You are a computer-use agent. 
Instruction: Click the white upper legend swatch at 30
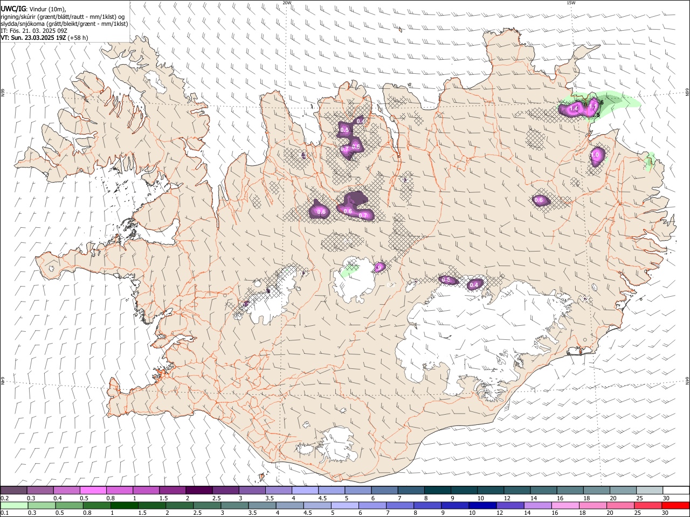(675, 491)
